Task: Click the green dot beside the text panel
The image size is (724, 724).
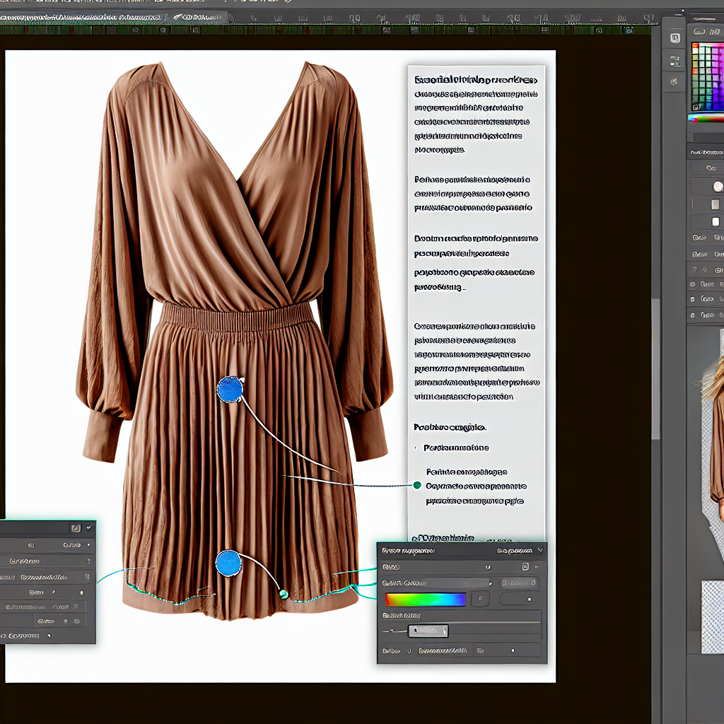Action: tap(416, 485)
